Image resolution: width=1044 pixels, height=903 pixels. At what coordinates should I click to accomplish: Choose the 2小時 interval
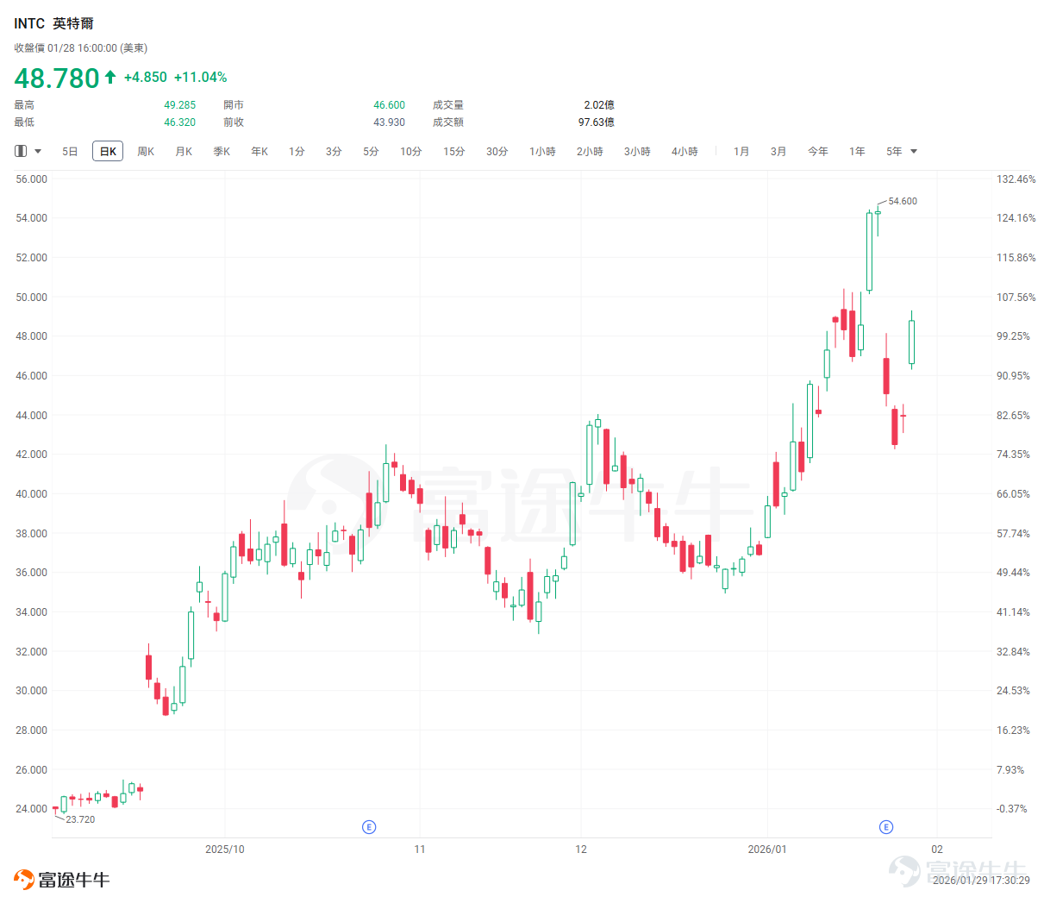point(590,152)
